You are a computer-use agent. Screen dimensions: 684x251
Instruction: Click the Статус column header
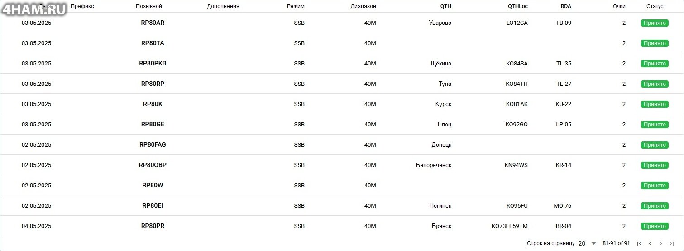655,6
